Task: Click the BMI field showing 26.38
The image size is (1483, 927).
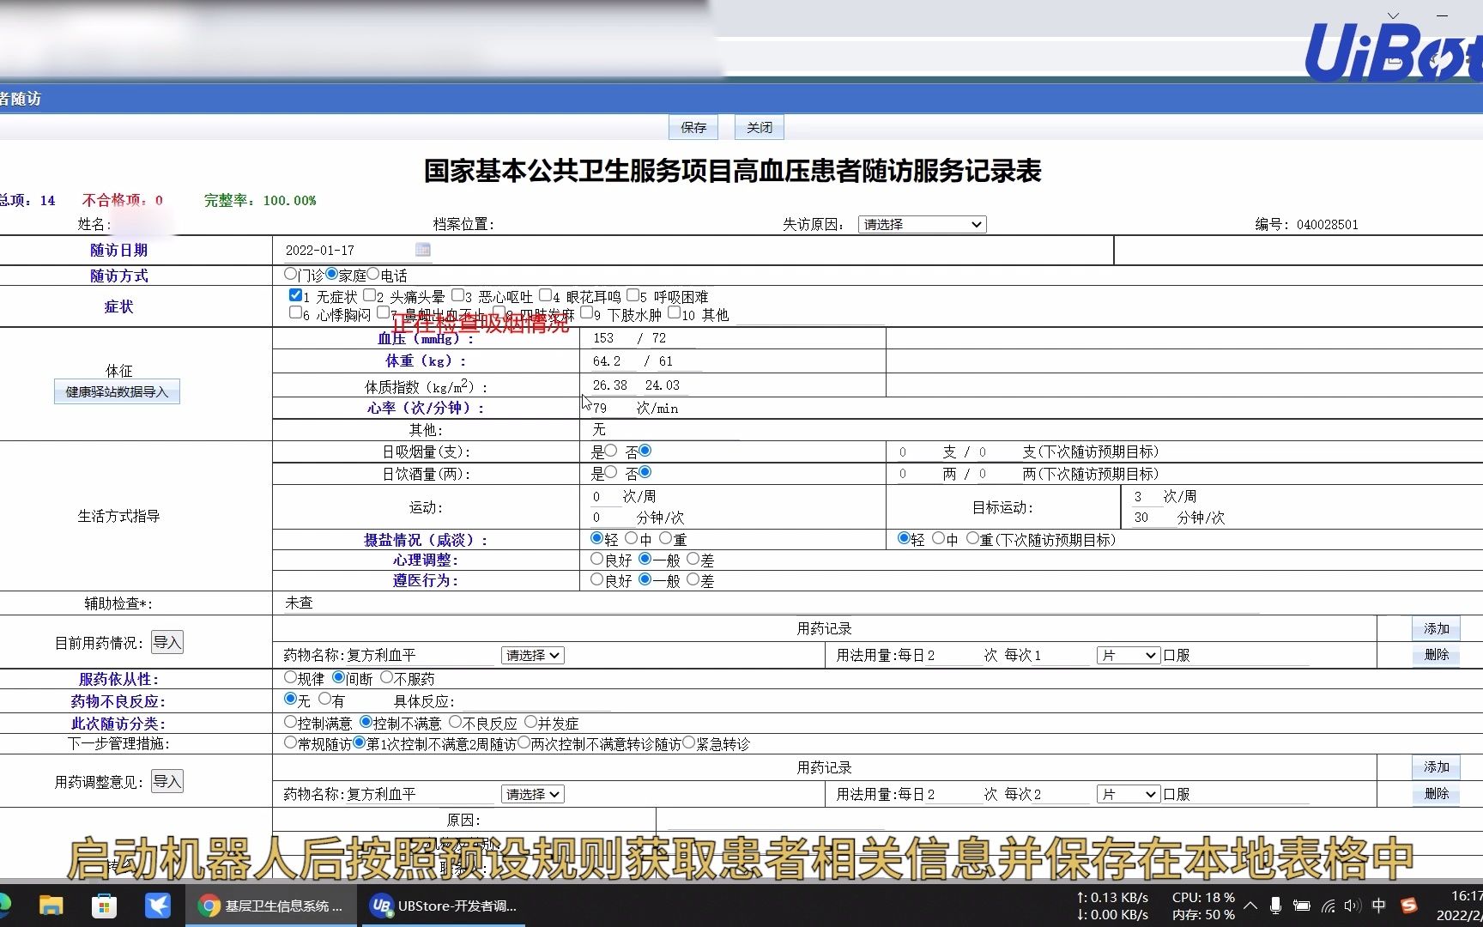Action: click(x=611, y=385)
